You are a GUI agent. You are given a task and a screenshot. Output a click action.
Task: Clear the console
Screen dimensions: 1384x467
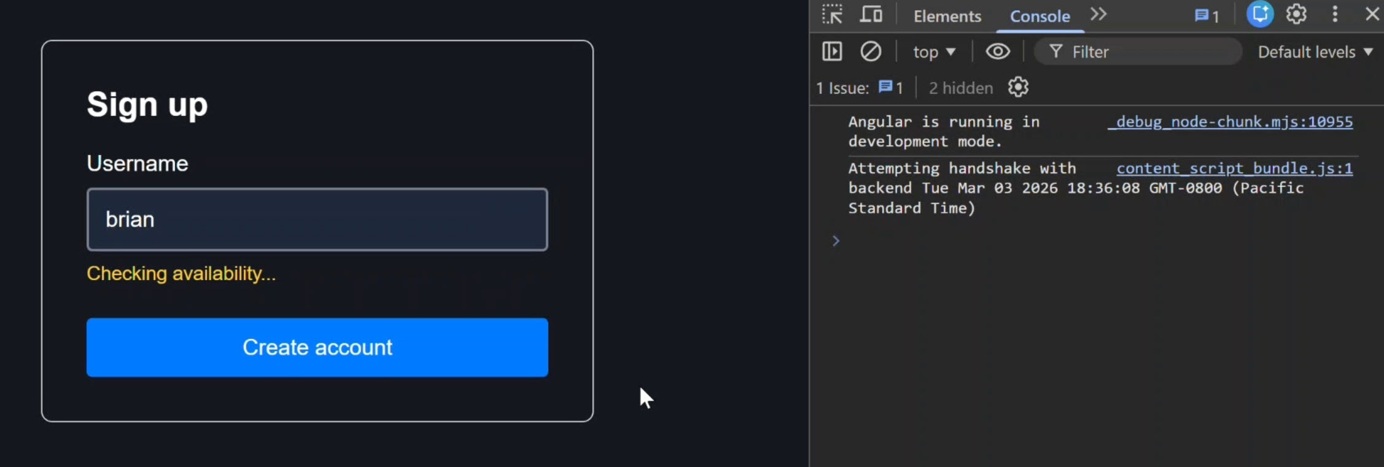click(x=871, y=51)
